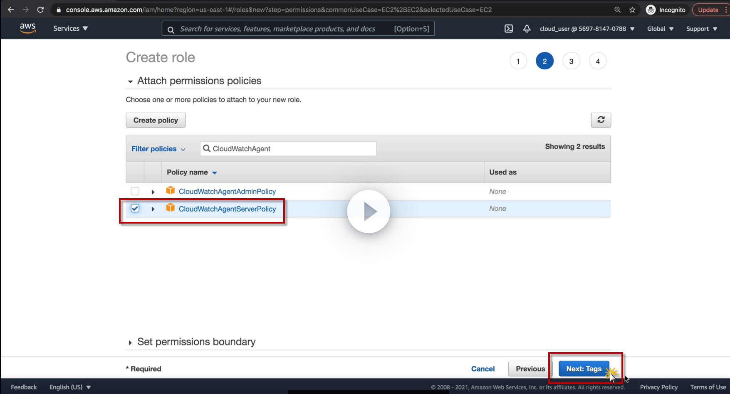The image size is (730, 394).
Task: Reload the page in the browser
Action: (x=40, y=10)
